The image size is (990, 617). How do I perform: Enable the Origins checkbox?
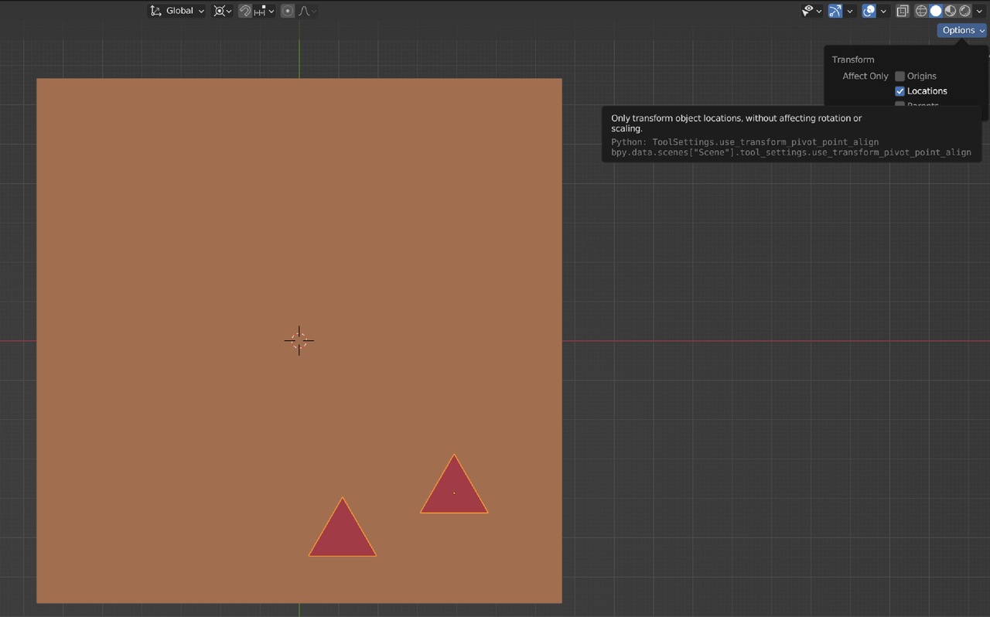point(900,76)
